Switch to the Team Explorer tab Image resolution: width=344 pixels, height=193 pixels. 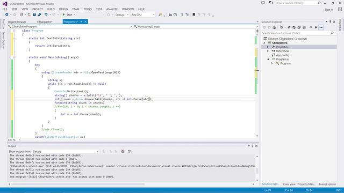[327, 184]
